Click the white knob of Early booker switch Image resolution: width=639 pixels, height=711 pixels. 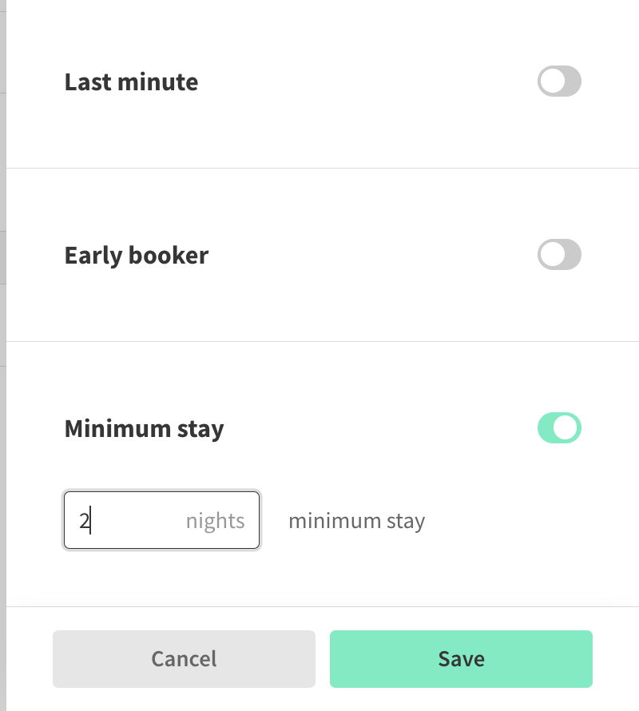pos(552,255)
